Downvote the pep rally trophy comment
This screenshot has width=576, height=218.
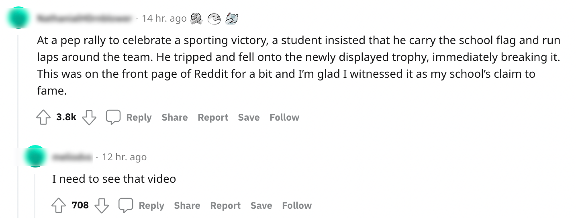point(89,117)
